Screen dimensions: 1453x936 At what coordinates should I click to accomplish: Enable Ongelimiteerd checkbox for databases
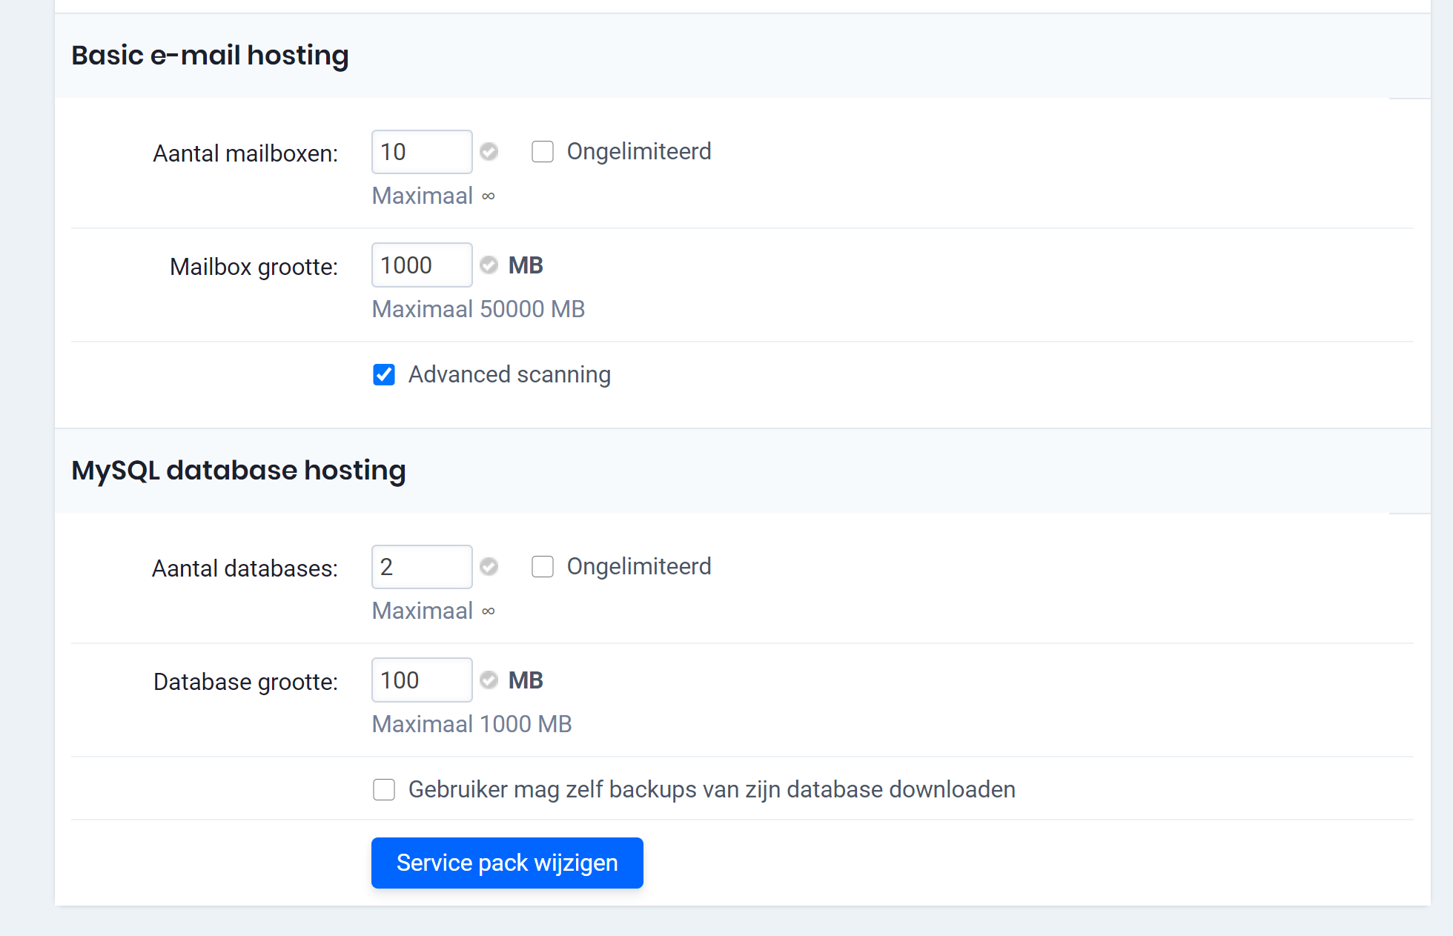(x=543, y=566)
